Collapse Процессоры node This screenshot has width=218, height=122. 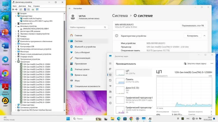click(16, 62)
